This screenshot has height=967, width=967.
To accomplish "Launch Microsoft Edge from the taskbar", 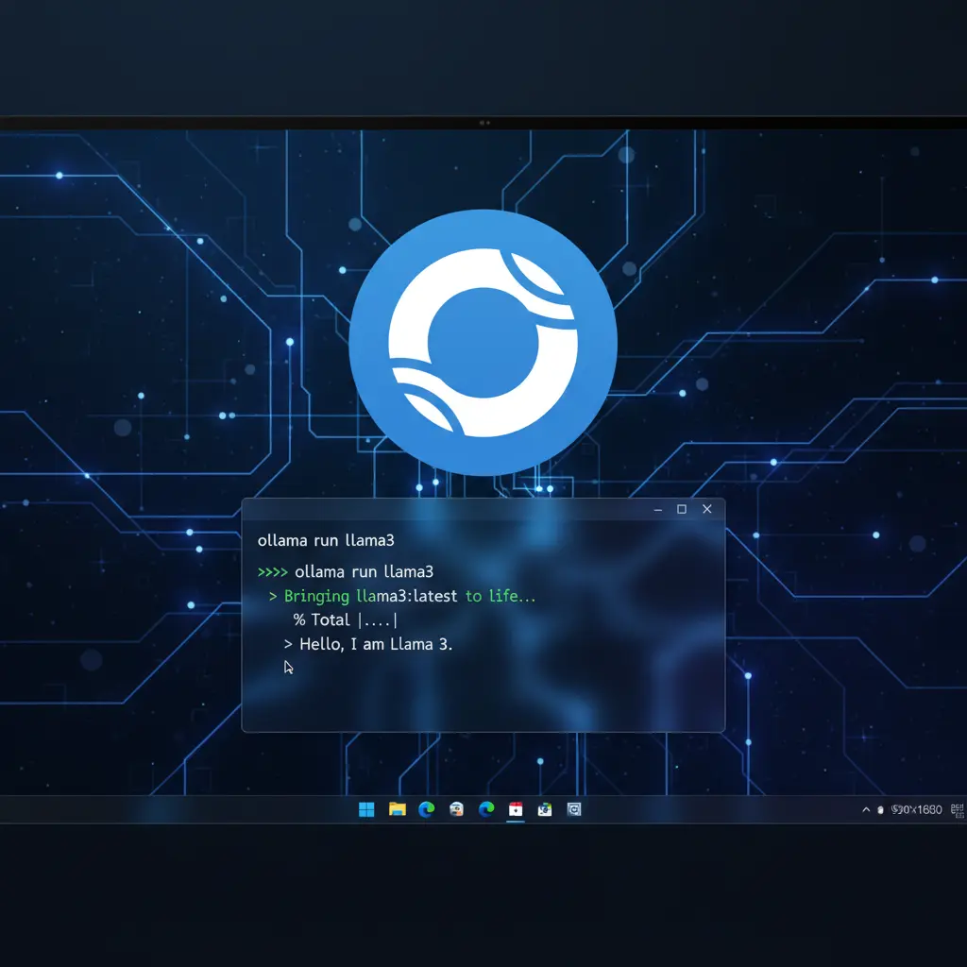I will [425, 809].
